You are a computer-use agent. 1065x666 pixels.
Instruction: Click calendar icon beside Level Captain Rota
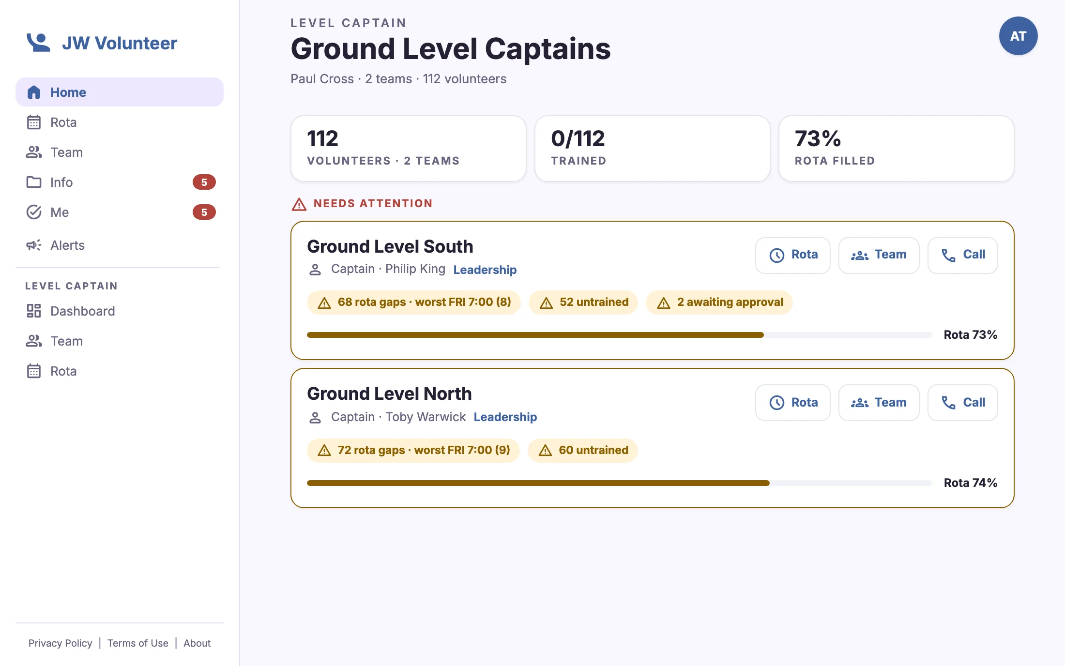(34, 371)
